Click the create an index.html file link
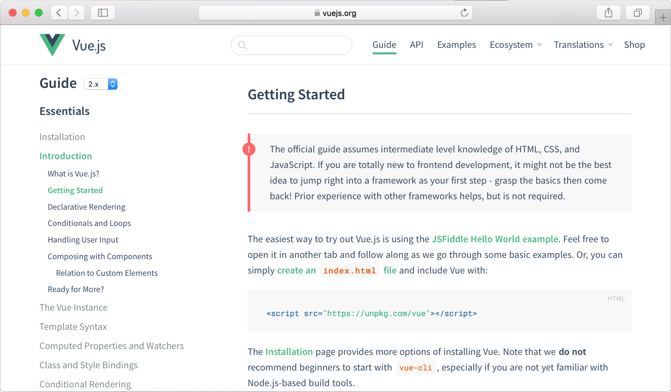 [337, 270]
